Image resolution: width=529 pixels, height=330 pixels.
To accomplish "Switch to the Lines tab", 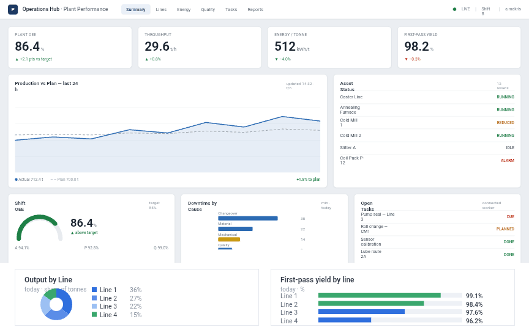I will coord(161,9).
